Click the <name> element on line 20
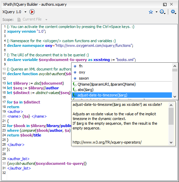This screenshot has width=179, height=182. tap(27, 116)
